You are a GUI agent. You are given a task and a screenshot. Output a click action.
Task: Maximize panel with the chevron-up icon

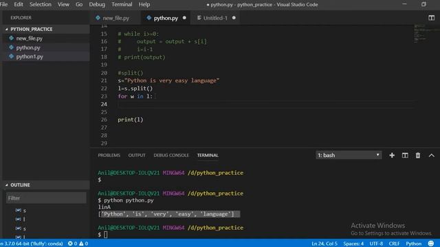(x=431, y=156)
